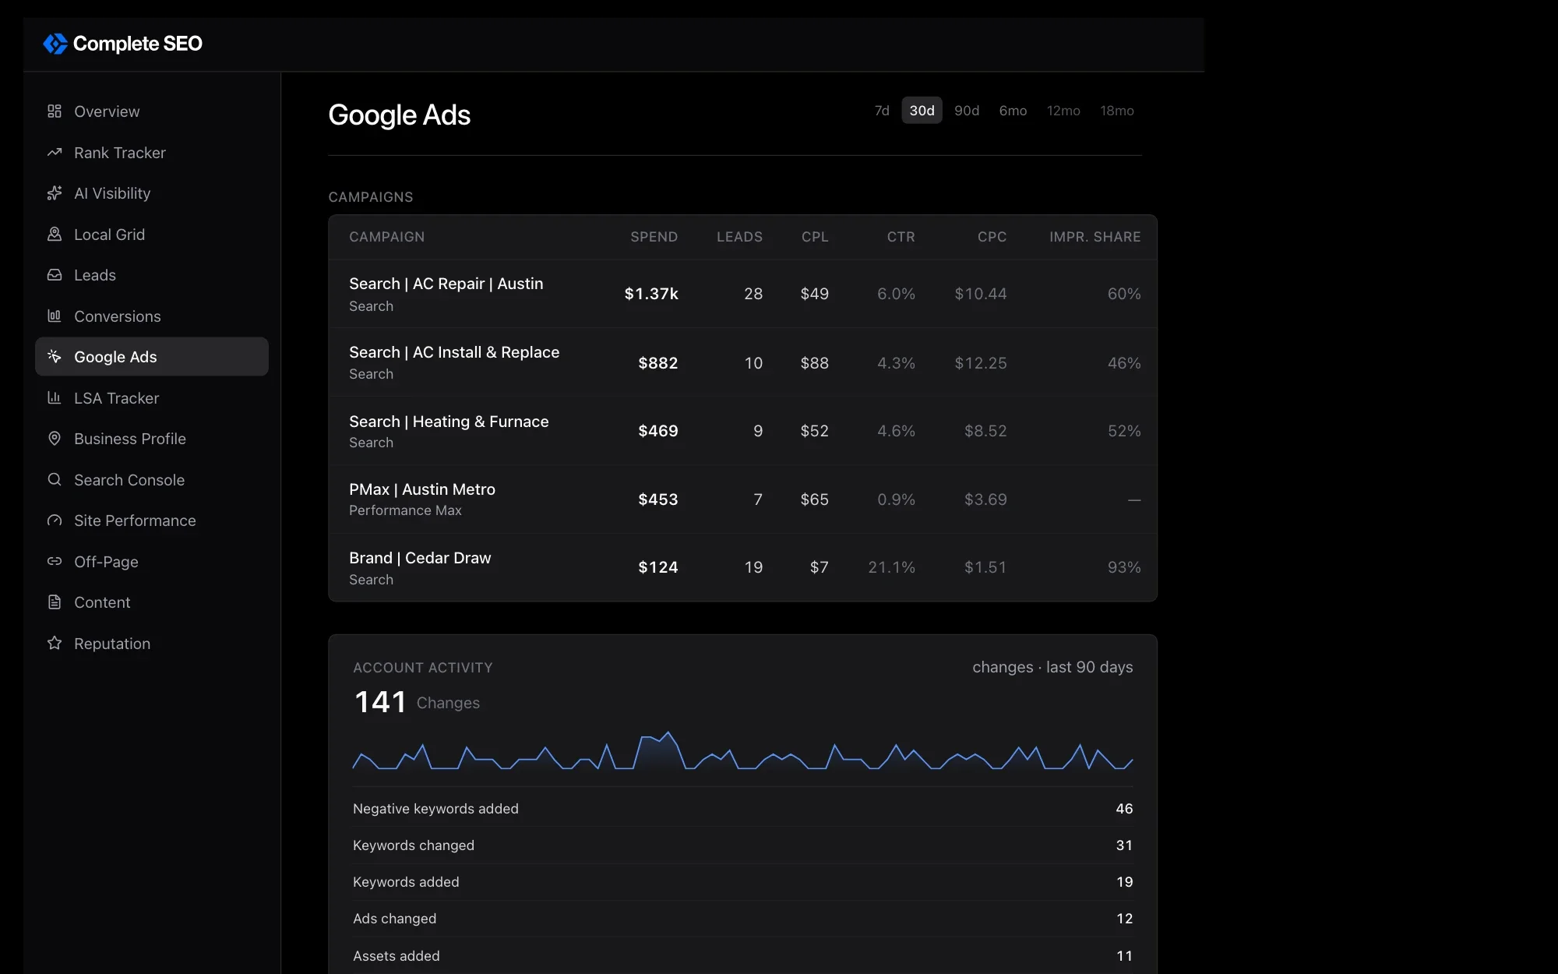Screen dimensions: 1558x974
Task: Open the Brand | Cedar Draw campaign
Action: pos(742,567)
